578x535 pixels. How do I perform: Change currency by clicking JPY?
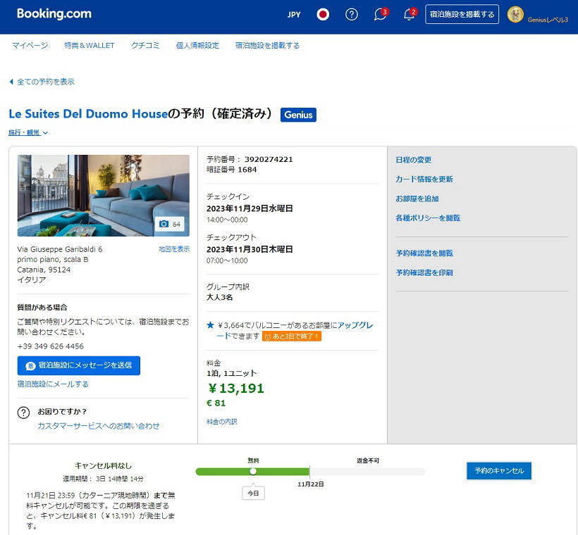click(x=294, y=15)
